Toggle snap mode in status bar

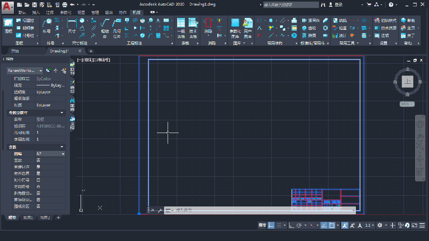point(278,225)
